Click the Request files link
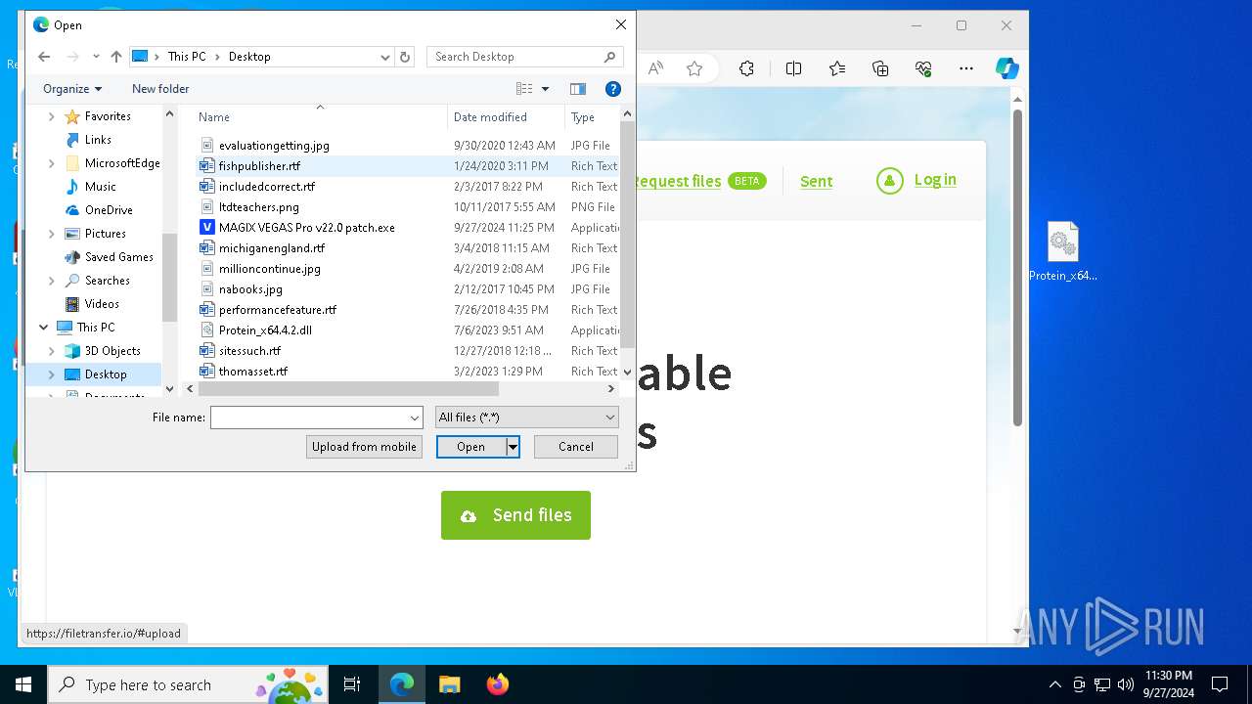 tap(677, 181)
